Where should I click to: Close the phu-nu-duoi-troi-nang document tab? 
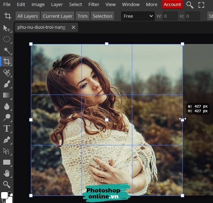[x=73, y=27]
